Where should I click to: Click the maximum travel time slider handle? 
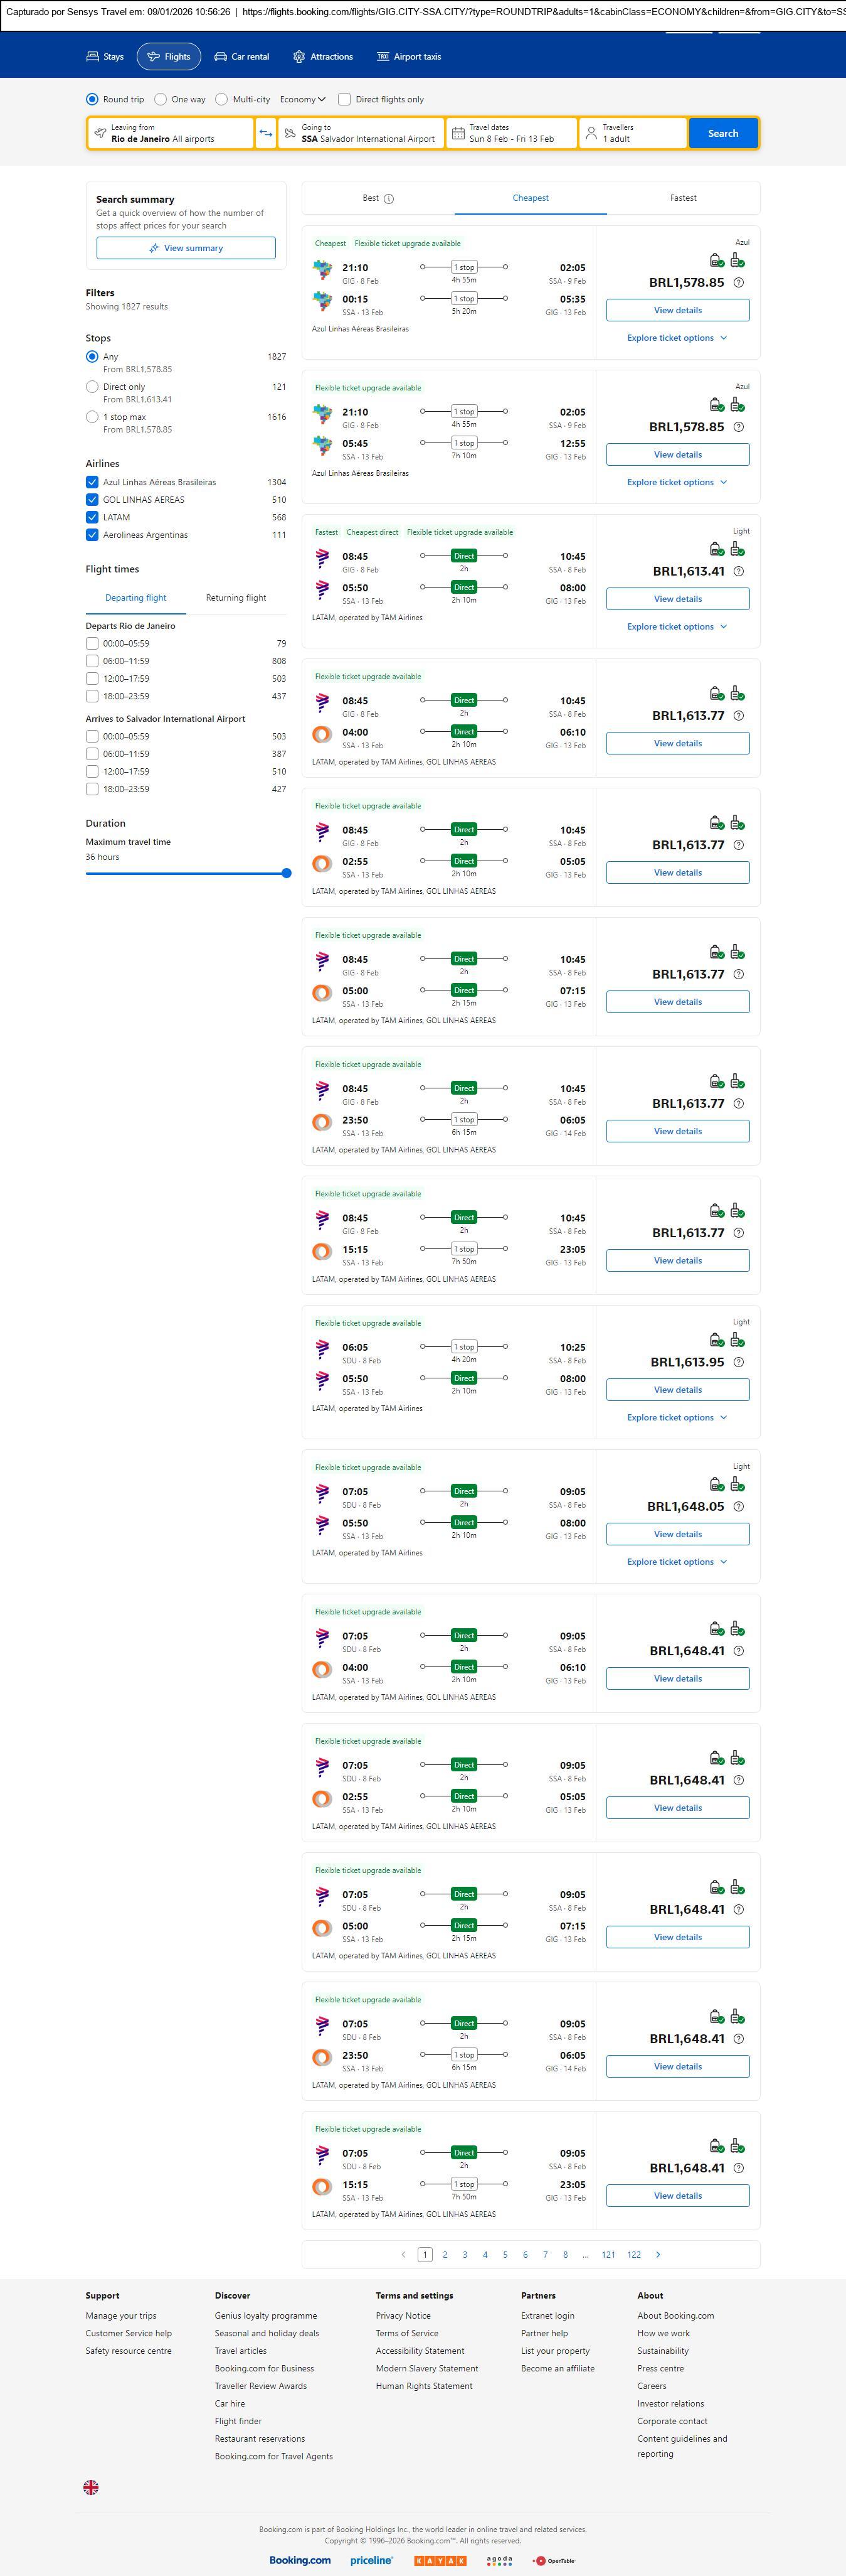287,873
